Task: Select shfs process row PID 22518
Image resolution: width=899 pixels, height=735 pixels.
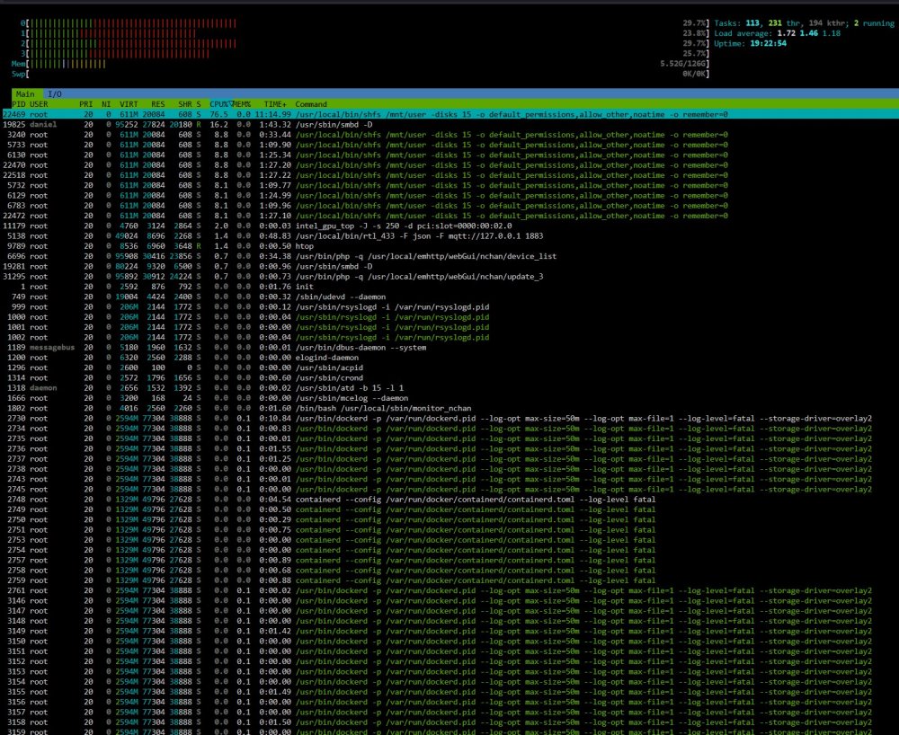Action: (x=449, y=175)
